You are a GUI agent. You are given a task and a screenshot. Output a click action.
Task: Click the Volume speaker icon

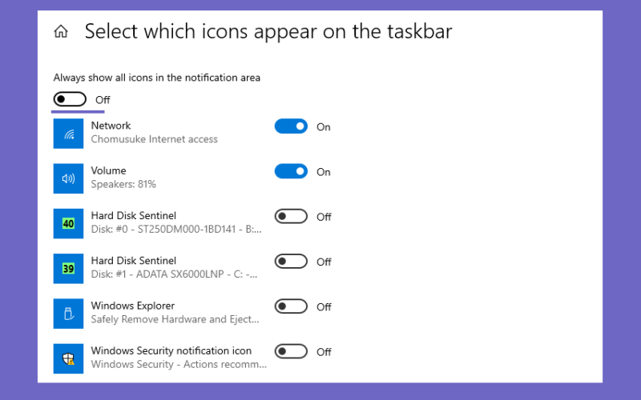(x=68, y=178)
